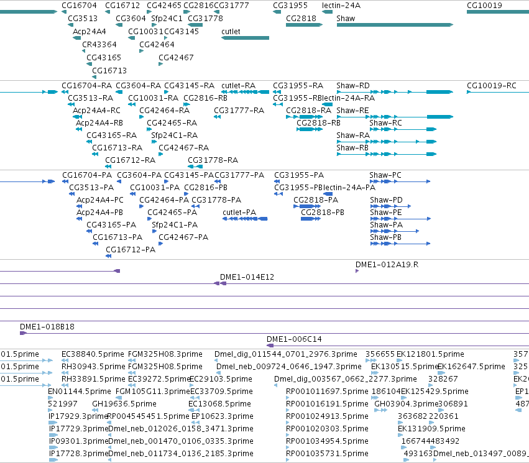The width and height of the screenshot is (529, 463).
Task: Click the Shaw-RA transcript glyph
Action: [x=386, y=142]
